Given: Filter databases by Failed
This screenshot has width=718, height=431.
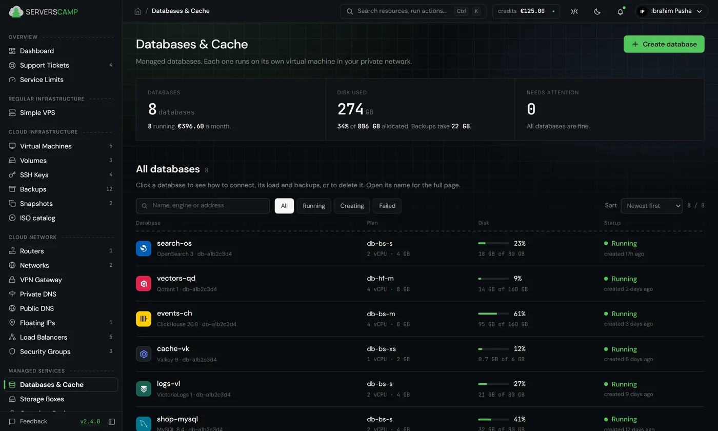Looking at the screenshot, I should tap(387, 206).
